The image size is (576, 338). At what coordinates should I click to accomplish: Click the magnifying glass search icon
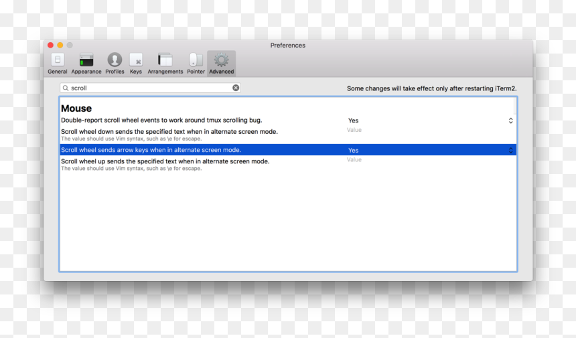[x=66, y=88]
